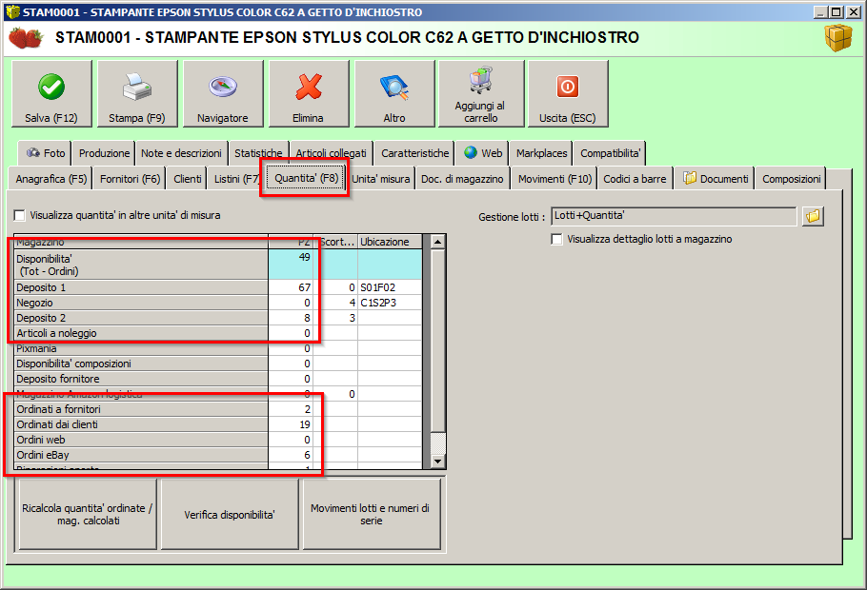
Task: Switch to the Codici a barre tab
Action: pos(635,179)
